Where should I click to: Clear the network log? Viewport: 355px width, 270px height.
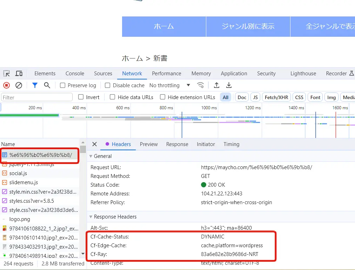point(19,85)
